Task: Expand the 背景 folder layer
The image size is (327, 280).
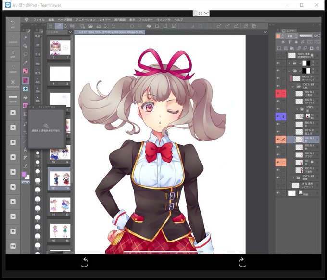Action: tap(293, 178)
